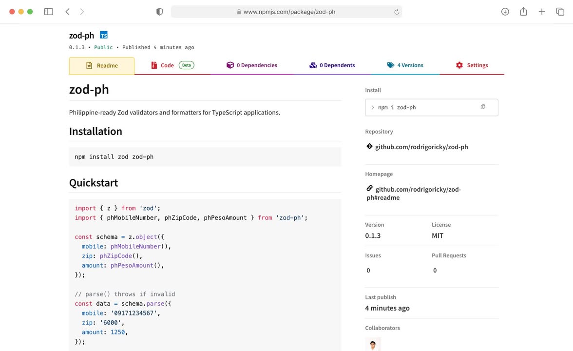Click the padlock icon in address bar
Viewport: 573px width, 351px height.
(x=239, y=12)
